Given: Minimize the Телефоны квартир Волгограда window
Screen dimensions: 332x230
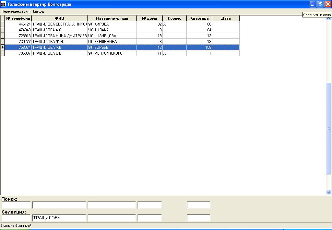Looking at the screenshot, I should (313, 4).
